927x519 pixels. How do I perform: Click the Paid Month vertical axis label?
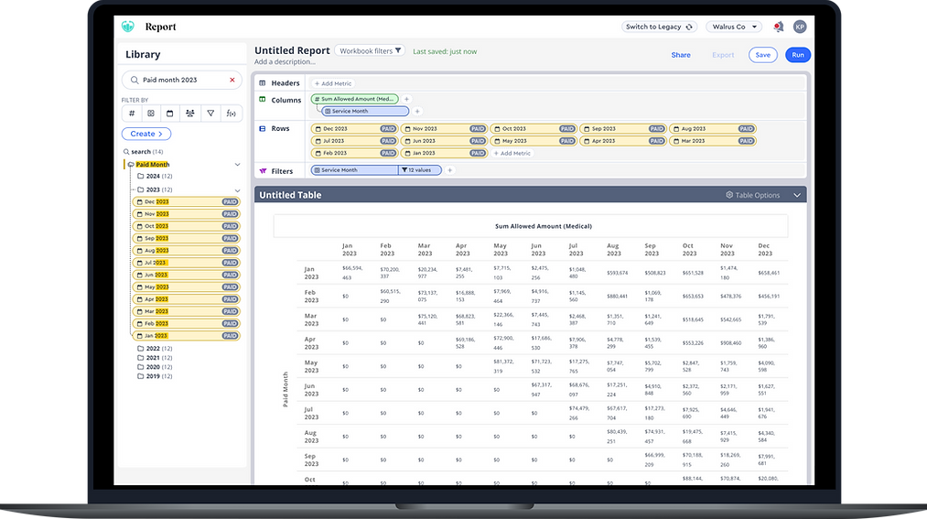click(285, 390)
